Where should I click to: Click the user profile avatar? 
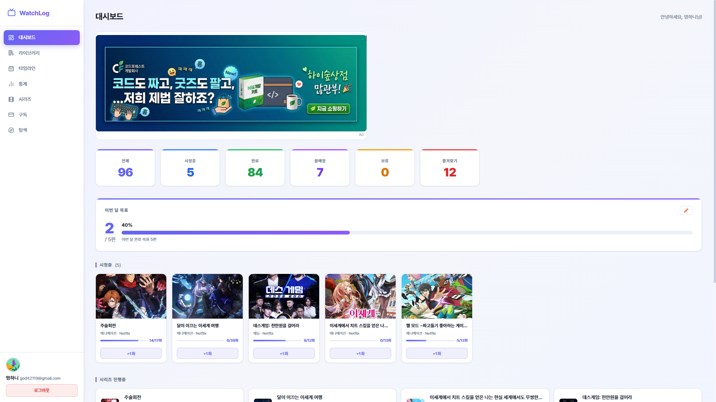13,365
